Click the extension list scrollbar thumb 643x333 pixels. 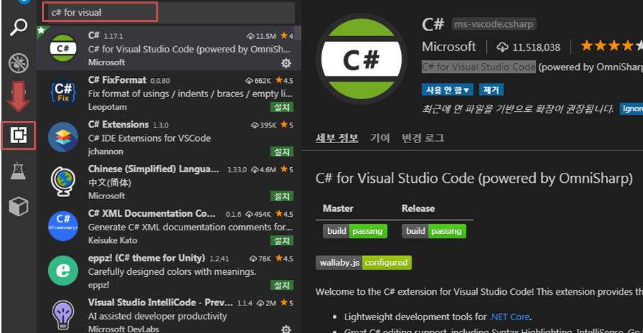click(298, 33)
